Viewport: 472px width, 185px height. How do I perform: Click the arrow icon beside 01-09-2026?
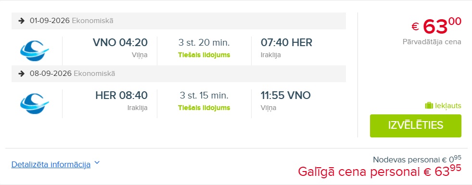21,21
